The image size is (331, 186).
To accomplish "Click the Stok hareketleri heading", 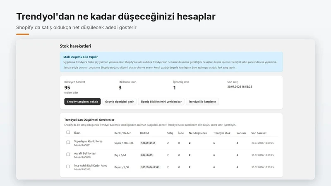I will pyautogui.click(x=75, y=46).
